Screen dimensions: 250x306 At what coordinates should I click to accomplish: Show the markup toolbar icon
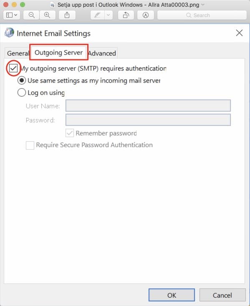[146, 15]
